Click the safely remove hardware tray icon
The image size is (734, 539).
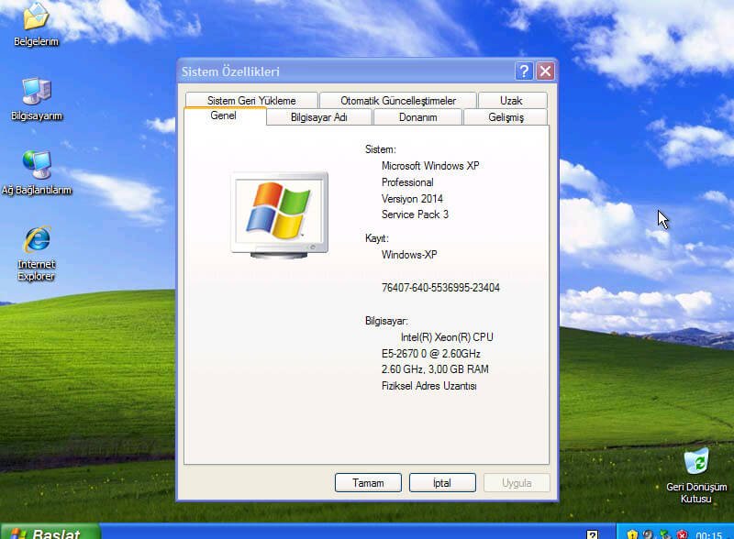tap(665, 534)
